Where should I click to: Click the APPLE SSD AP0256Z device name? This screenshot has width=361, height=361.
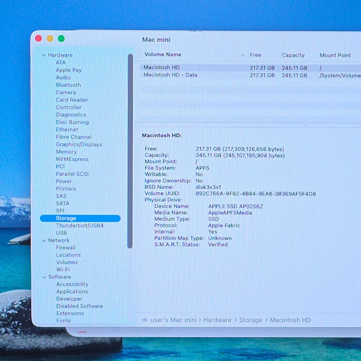click(x=236, y=206)
